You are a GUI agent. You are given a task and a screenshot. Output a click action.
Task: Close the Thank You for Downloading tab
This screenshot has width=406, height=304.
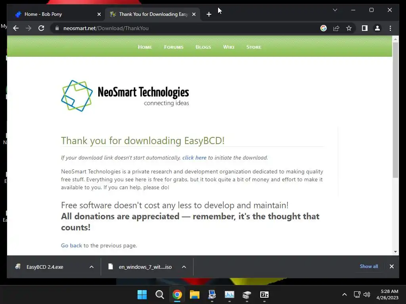coord(193,14)
